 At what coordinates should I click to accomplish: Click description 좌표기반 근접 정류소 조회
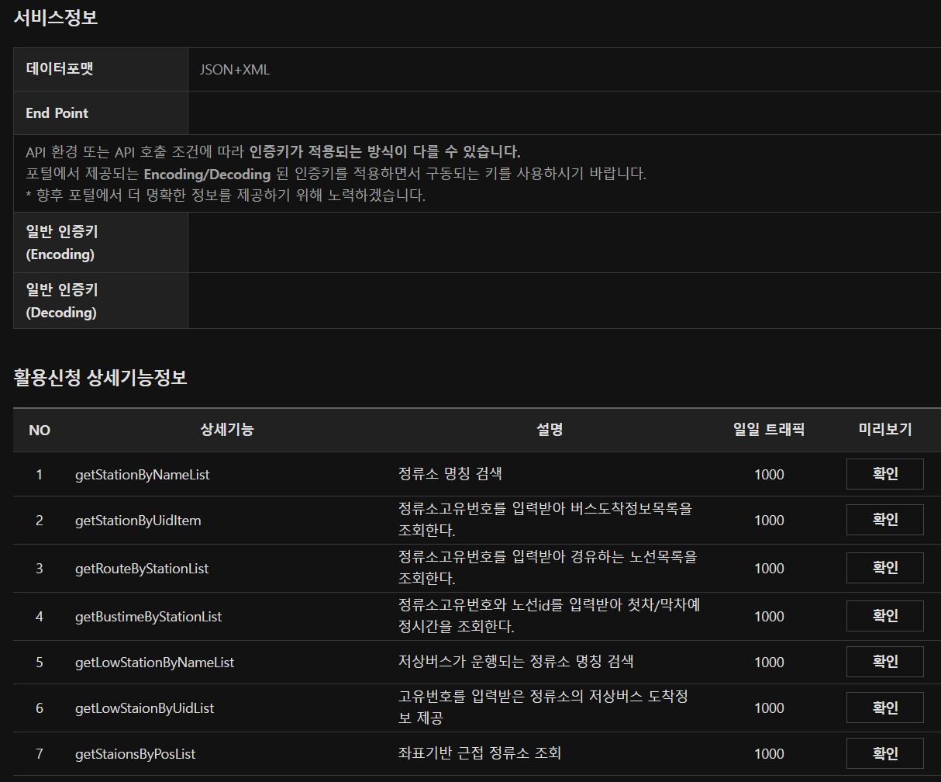[x=479, y=753]
